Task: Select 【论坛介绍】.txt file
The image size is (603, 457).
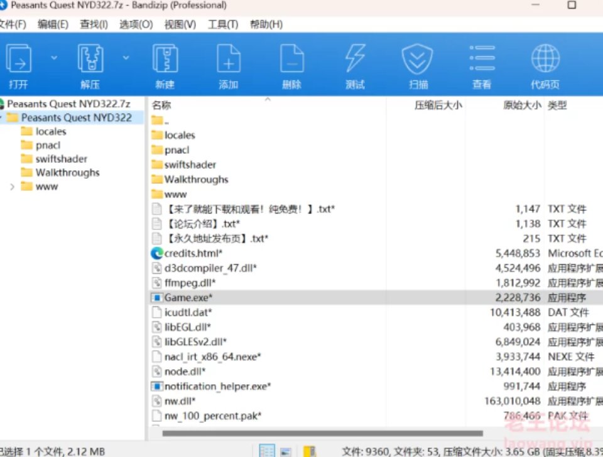Action: [202, 223]
